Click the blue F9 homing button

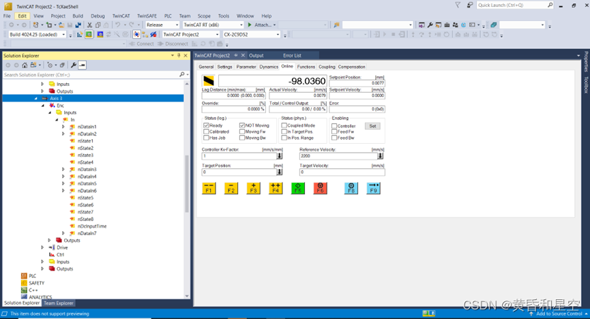tap(373, 188)
